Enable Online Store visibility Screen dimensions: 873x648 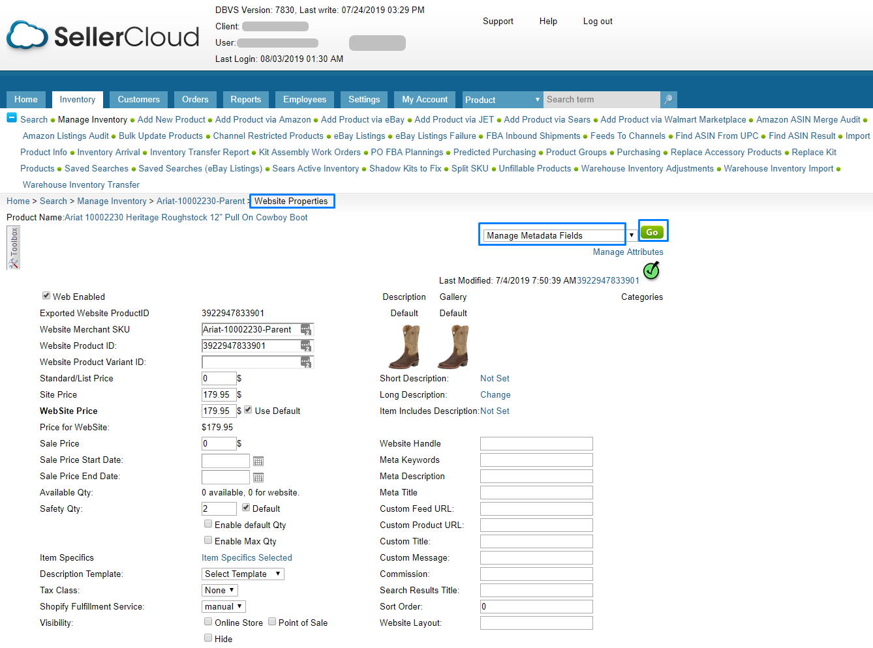coord(208,621)
